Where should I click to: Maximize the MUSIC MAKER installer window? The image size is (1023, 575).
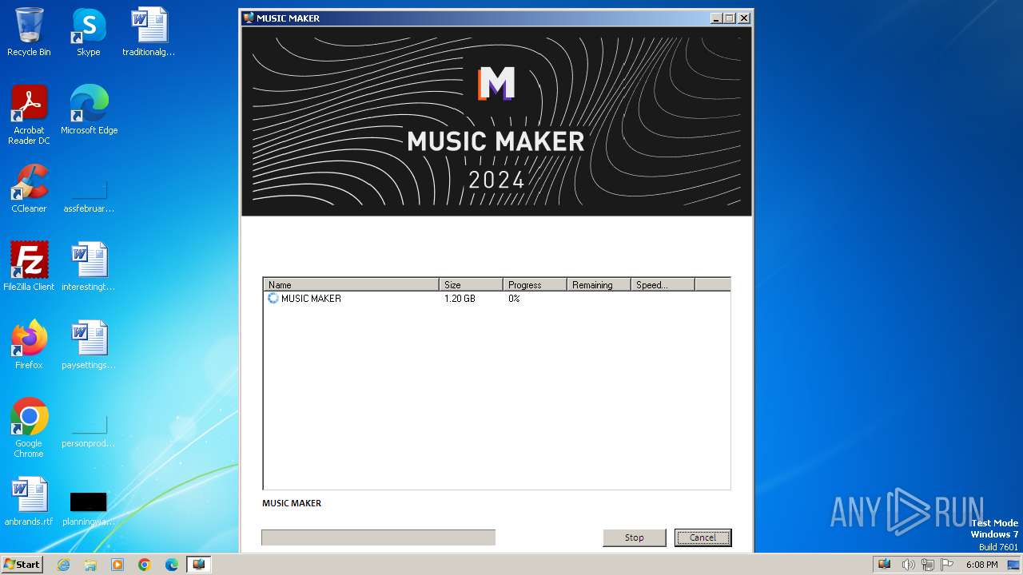coord(729,18)
